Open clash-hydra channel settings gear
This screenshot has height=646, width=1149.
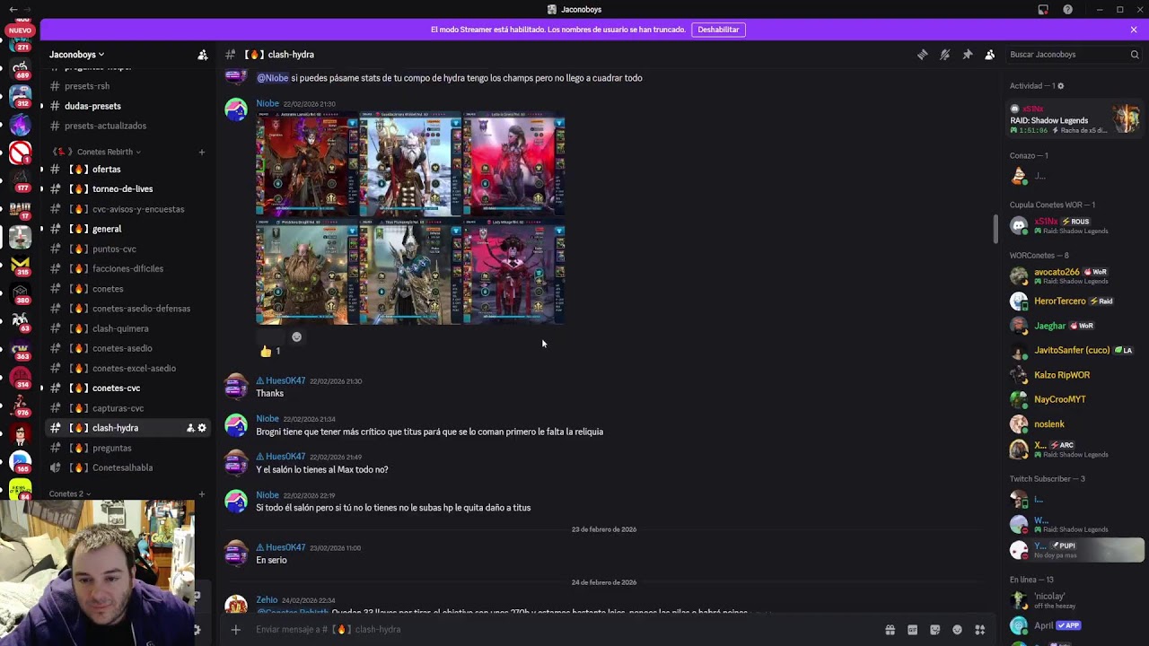(202, 428)
